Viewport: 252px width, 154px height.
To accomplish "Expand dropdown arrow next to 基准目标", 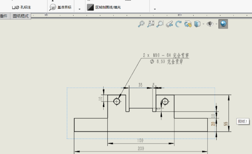I will 79,9.
